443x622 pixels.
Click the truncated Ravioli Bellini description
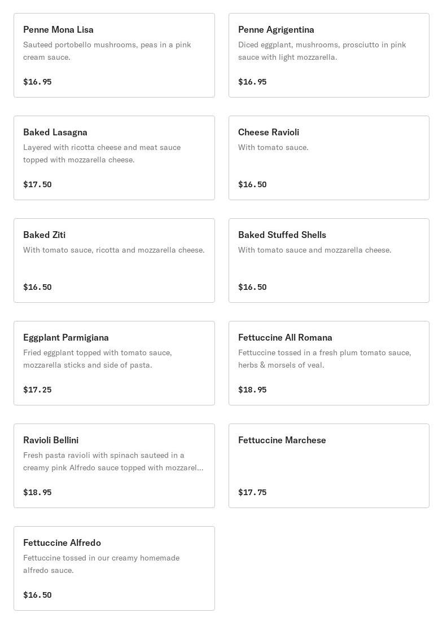(x=113, y=461)
